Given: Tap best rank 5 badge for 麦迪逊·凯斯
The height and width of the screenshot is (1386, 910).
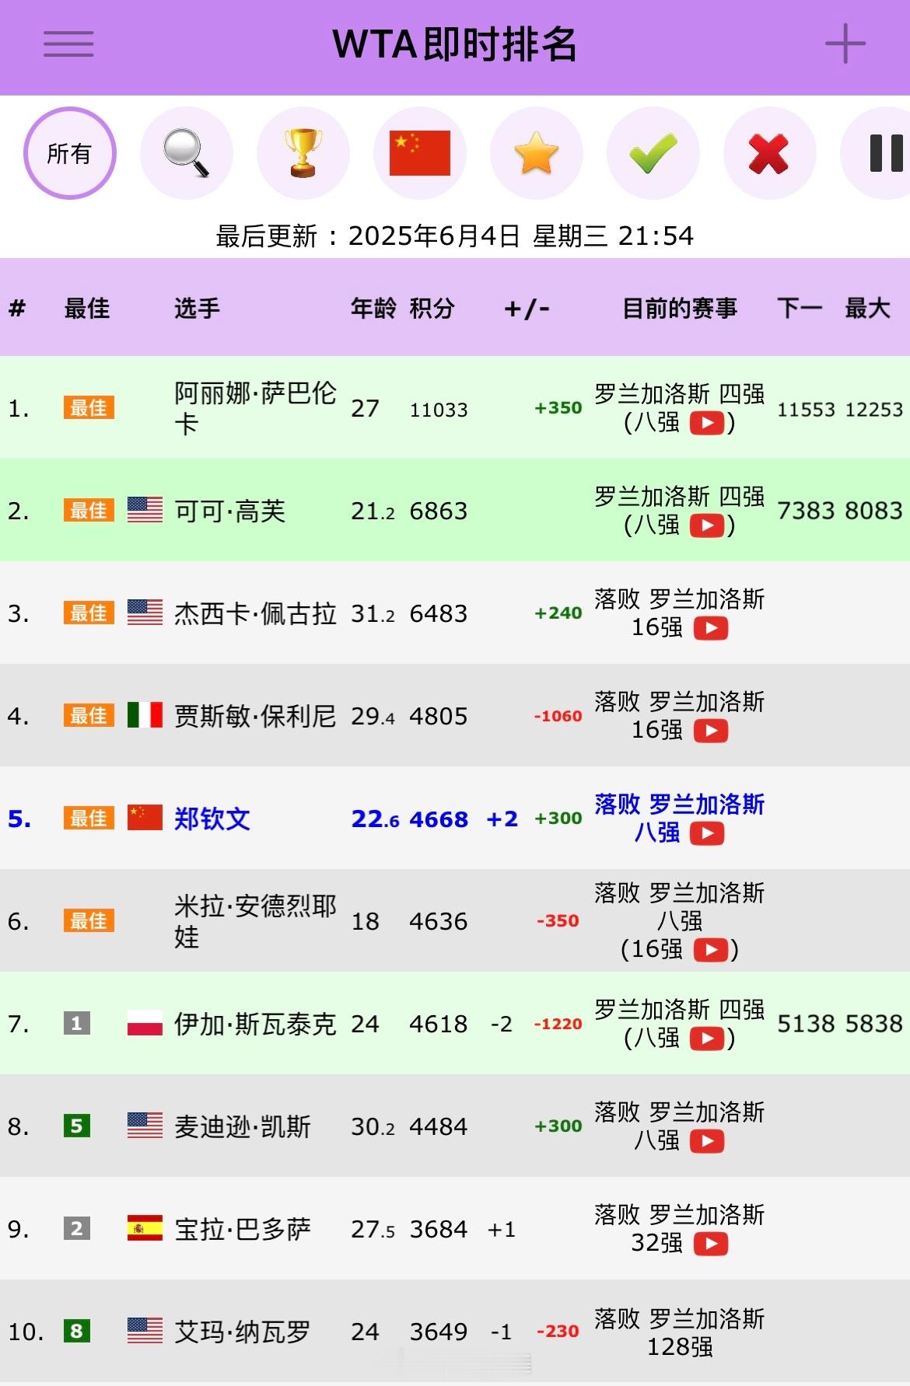Looking at the screenshot, I should point(77,1126).
